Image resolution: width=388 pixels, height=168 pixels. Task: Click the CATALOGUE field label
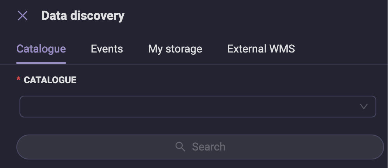tap(50, 80)
